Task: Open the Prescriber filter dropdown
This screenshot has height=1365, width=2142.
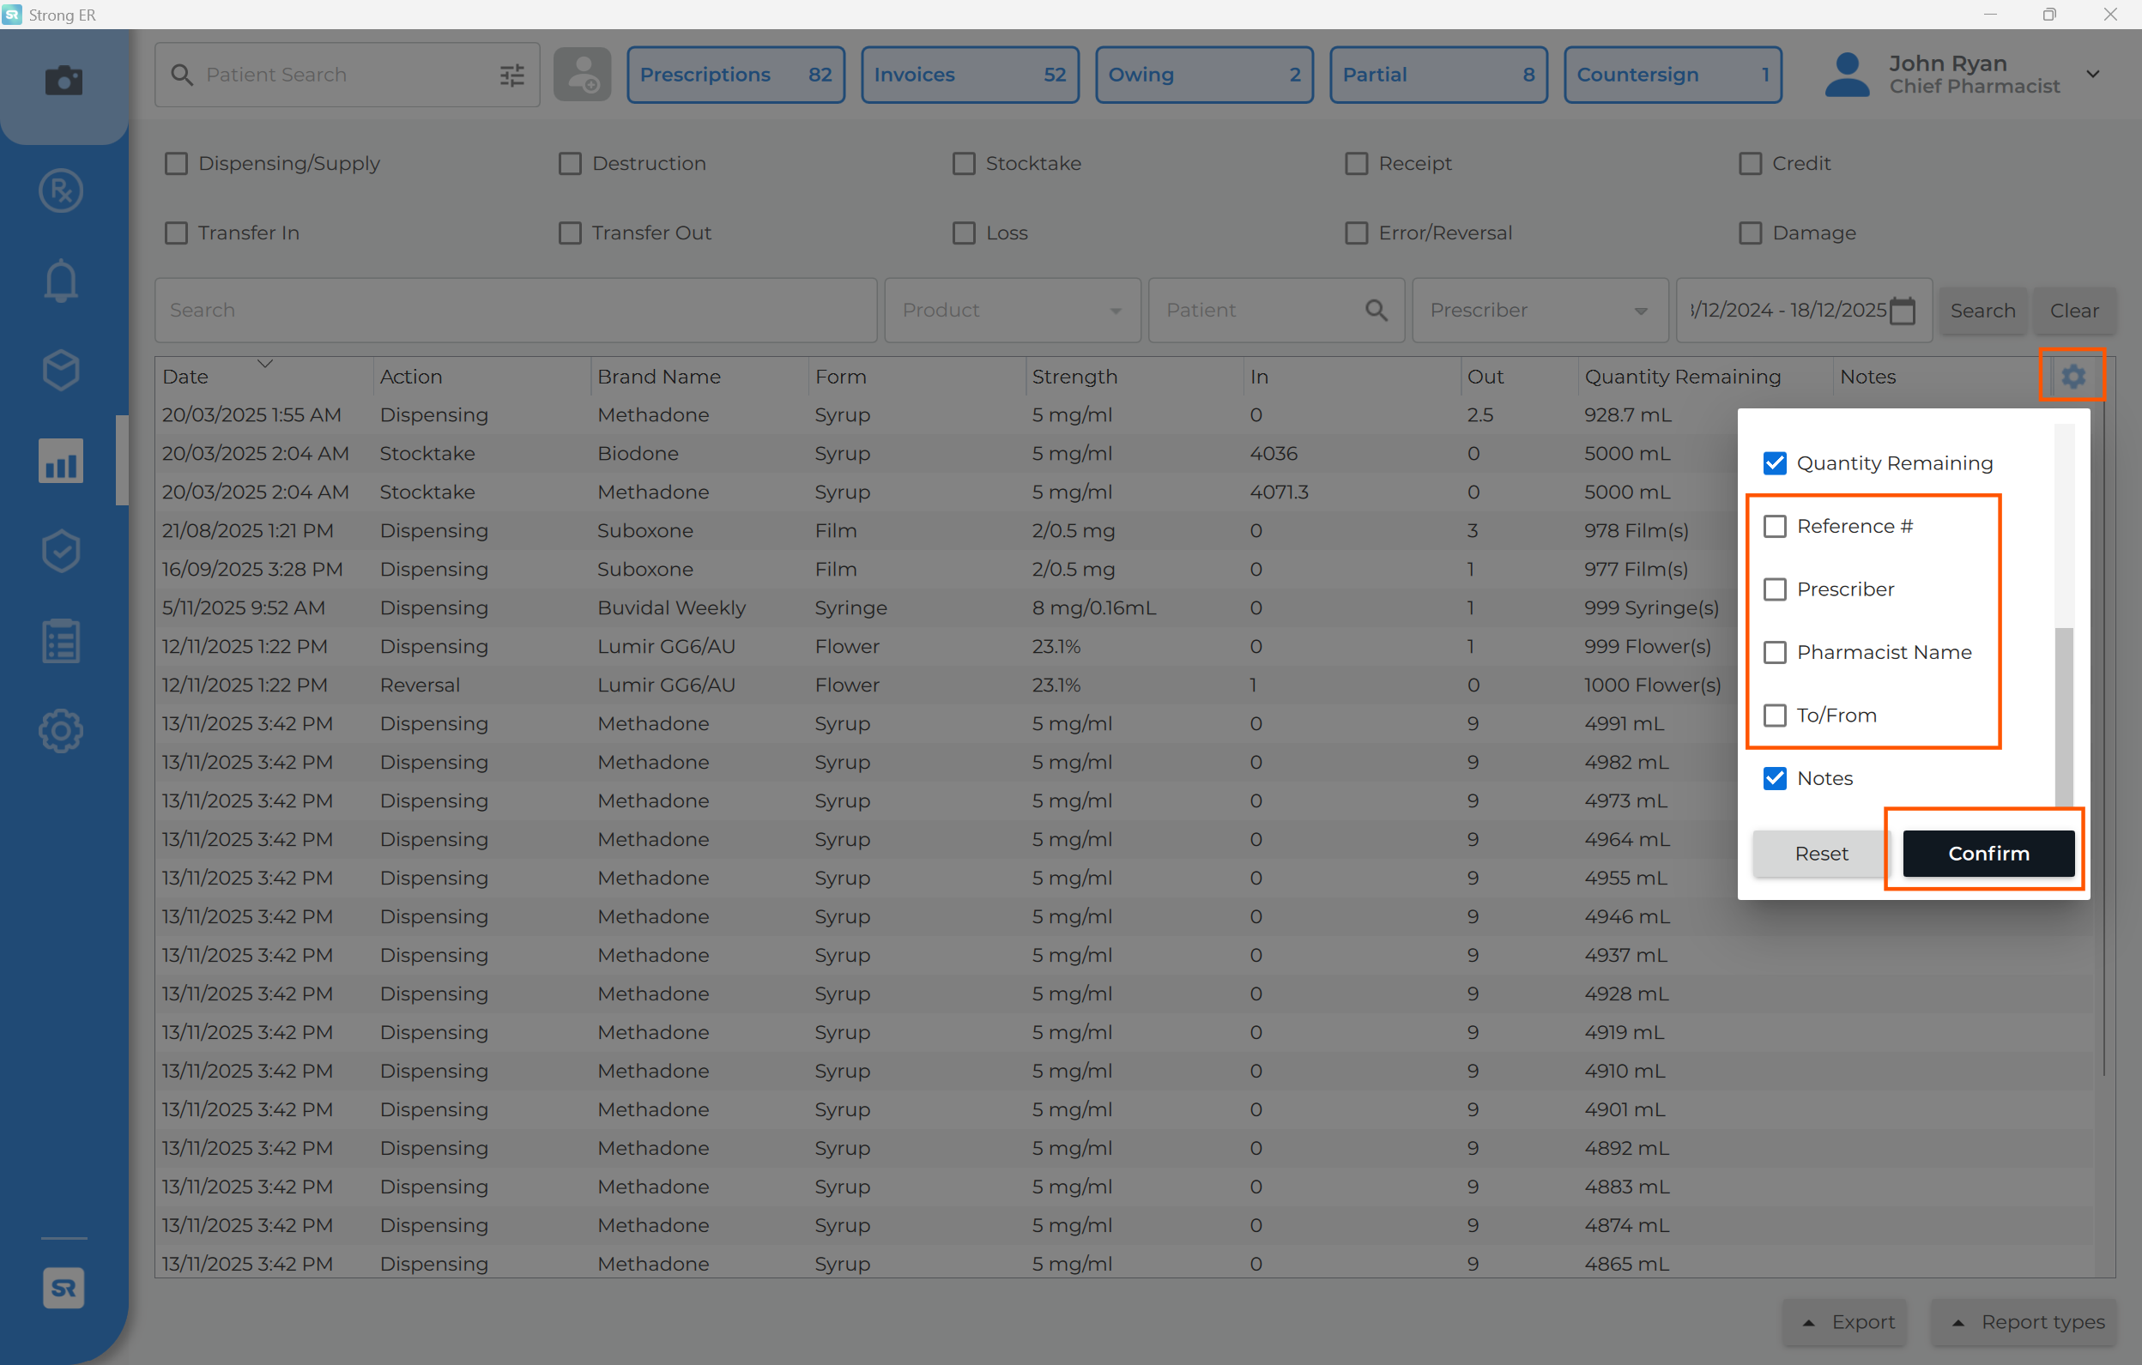Action: [x=1539, y=311]
